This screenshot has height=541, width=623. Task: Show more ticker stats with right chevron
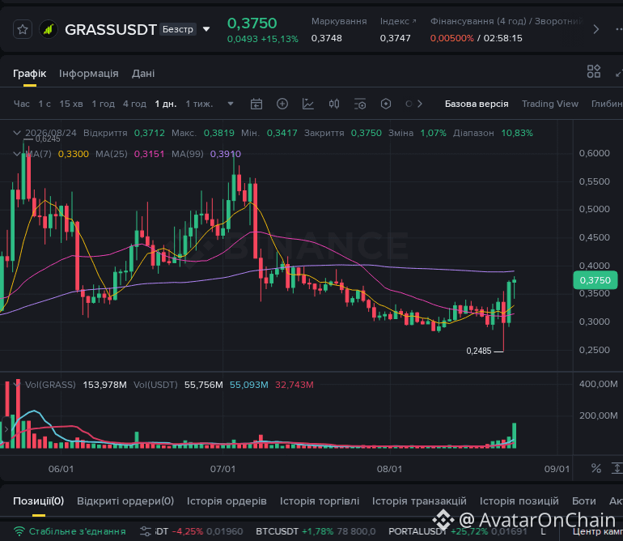595,29
